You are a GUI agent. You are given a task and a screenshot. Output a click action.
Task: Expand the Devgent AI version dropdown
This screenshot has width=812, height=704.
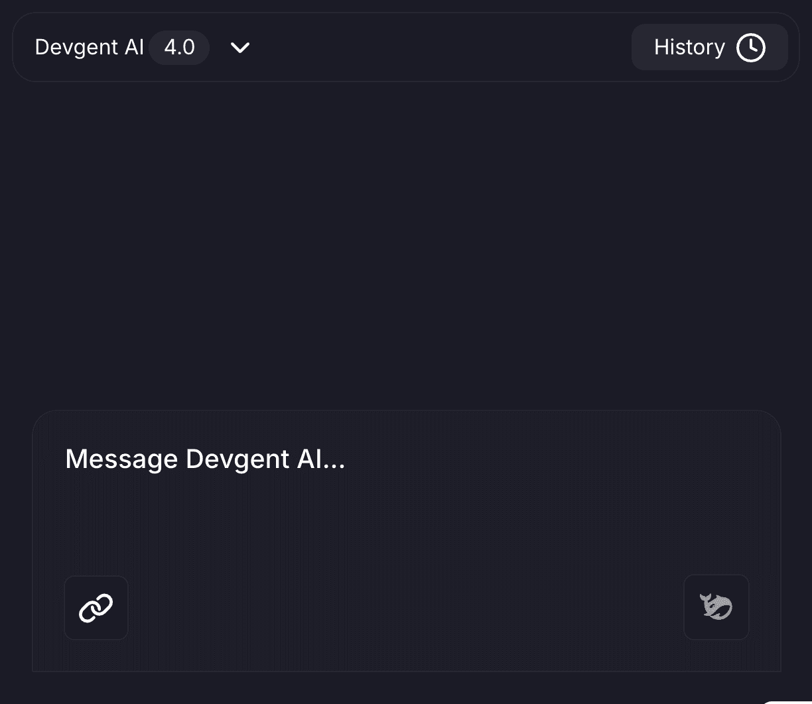[239, 48]
